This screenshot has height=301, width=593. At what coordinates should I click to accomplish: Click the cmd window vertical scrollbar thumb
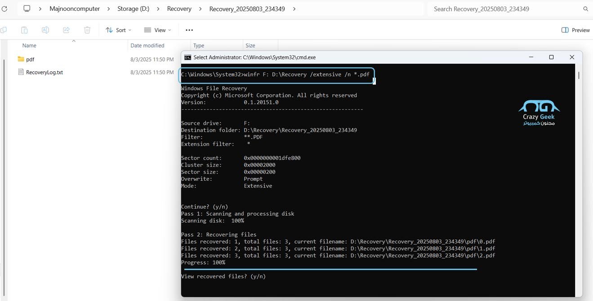click(x=579, y=75)
